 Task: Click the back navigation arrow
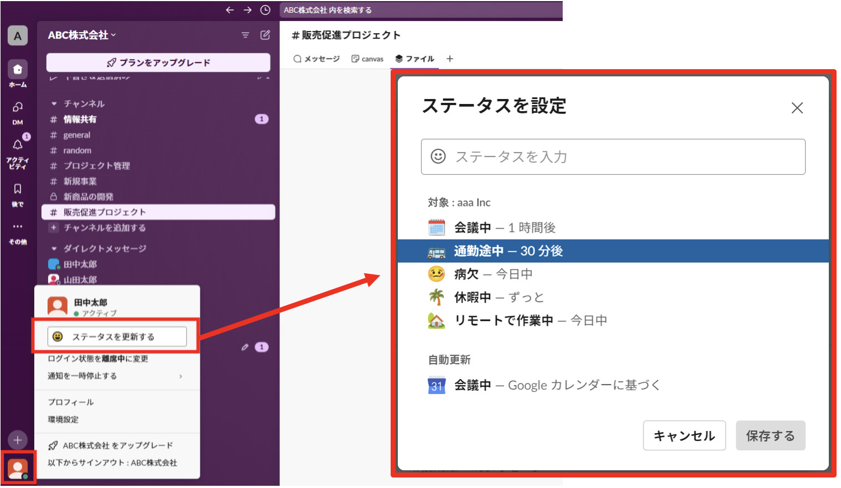[230, 9]
